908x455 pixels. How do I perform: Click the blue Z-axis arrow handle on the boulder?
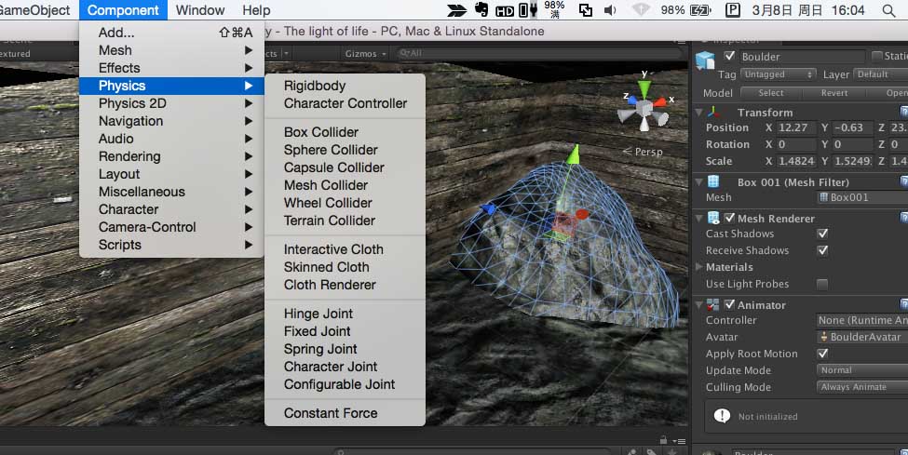pyautogui.click(x=489, y=209)
